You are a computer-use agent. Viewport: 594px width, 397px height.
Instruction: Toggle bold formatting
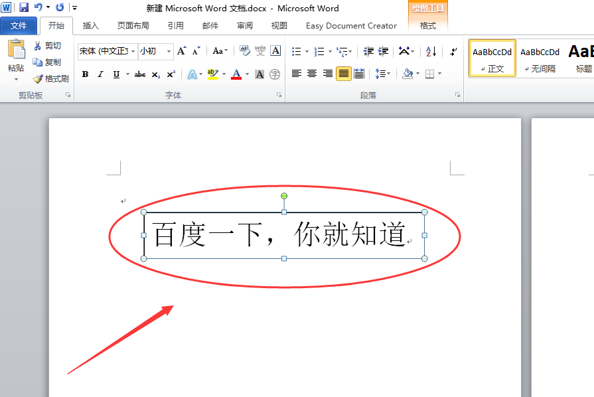point(85,74)
